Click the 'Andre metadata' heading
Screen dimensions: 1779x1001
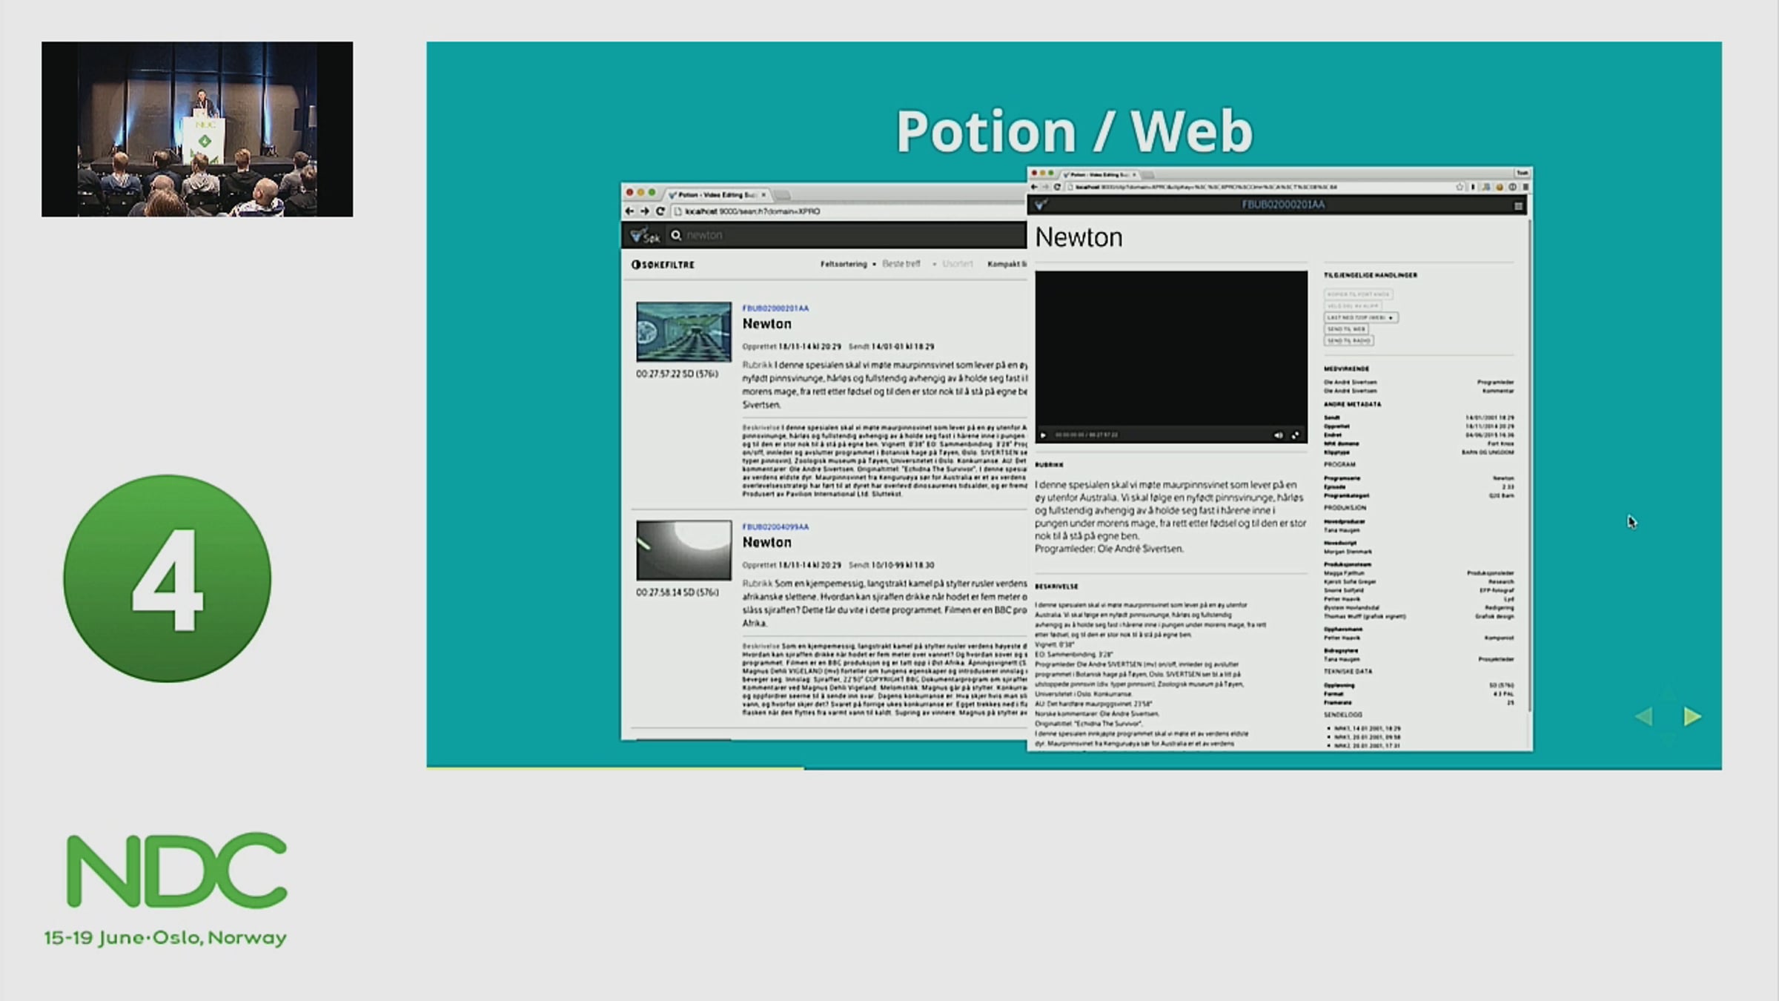point(1352,405)
